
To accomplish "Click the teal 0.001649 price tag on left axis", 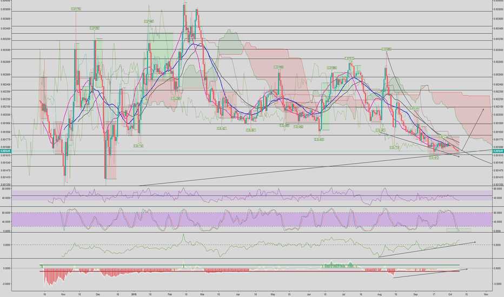I will (x=6, y=151).
